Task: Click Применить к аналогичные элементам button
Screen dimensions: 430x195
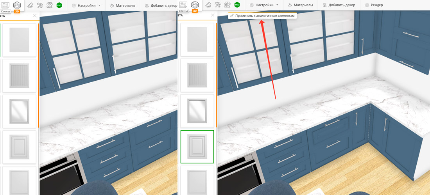Action: 263,16
